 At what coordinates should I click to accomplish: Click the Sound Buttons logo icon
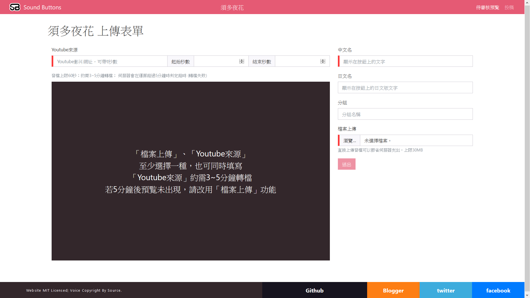pyautogui.click(x=15, y=7)
